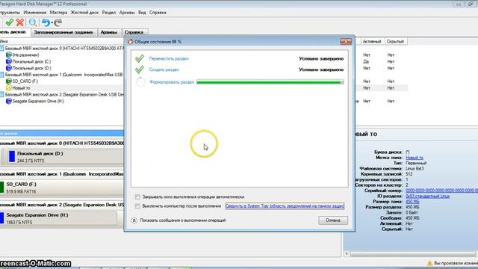Click the minimize to System Tray link

pyautogui.click(x=285, y=206)
